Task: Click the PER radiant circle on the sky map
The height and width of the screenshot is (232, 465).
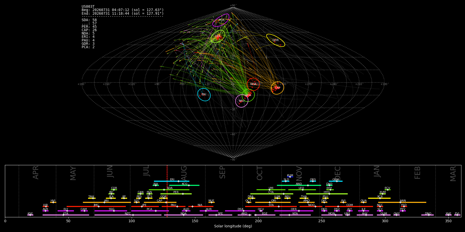Action: coord(218,36)
